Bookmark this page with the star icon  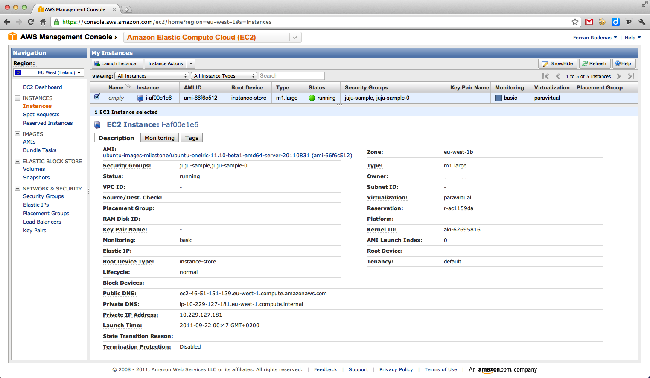point(575,22)
